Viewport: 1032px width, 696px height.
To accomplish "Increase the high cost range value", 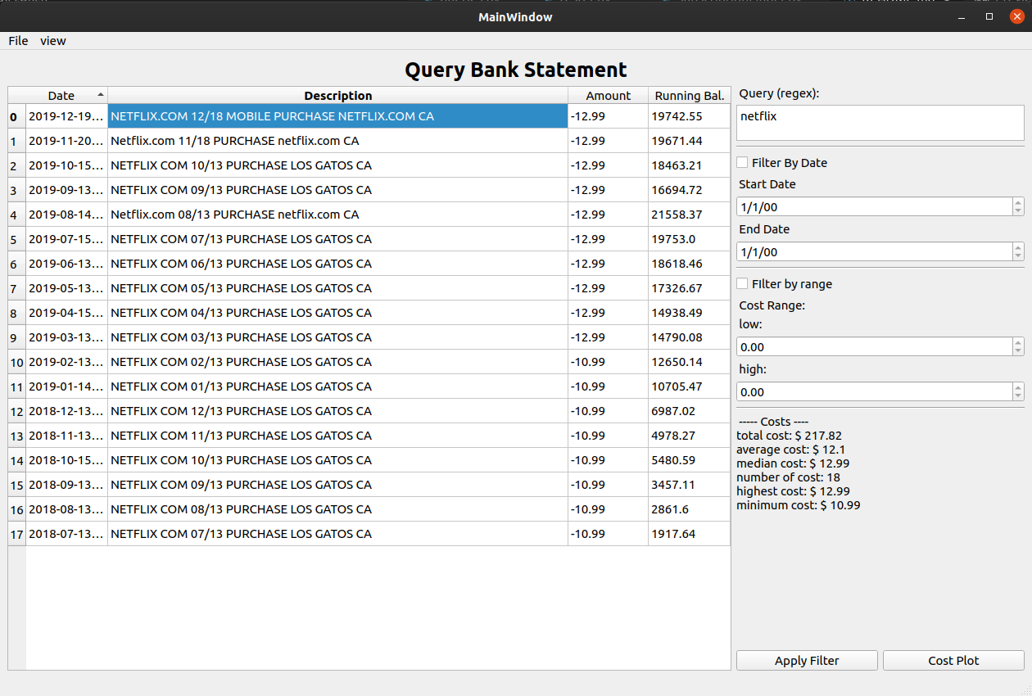I will pyautogui.click(x=1018, y=387).
